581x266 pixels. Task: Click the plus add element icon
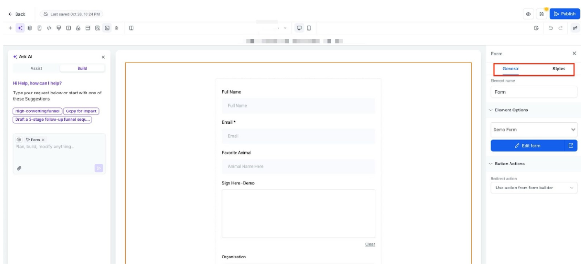point(10,28)
